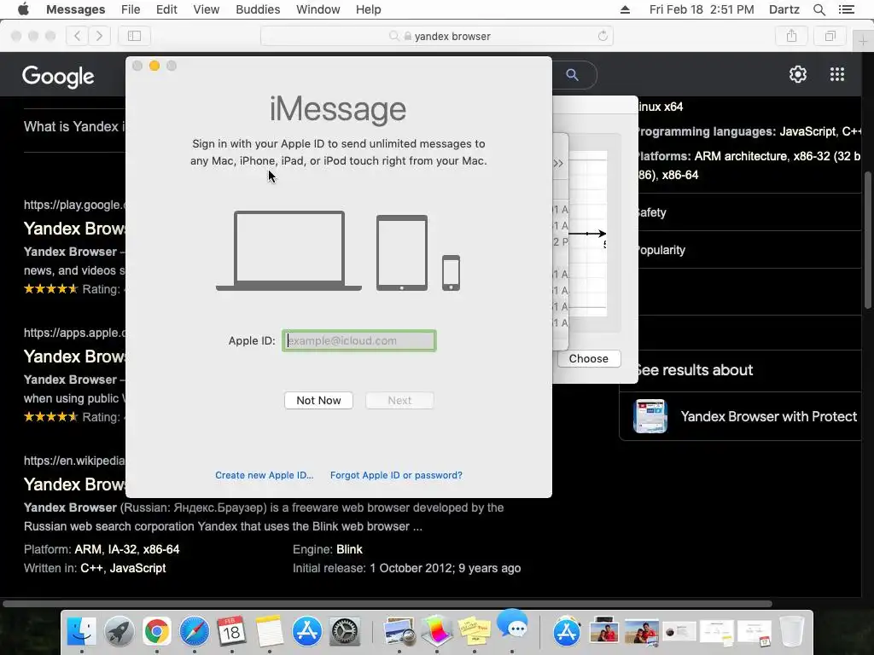
Task: Open Grapher colorful graph icon in Dock
Action: click(x=436, y=632)
